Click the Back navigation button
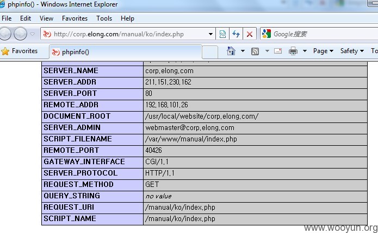The height and width of the screenshot is (233, 378). [x=5, y=34]
